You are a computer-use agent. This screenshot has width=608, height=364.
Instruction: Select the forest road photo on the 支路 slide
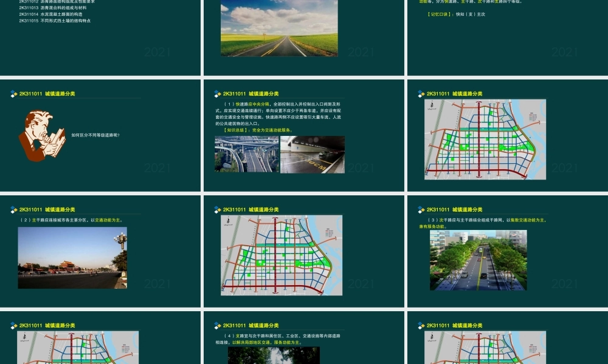[274, 356]
